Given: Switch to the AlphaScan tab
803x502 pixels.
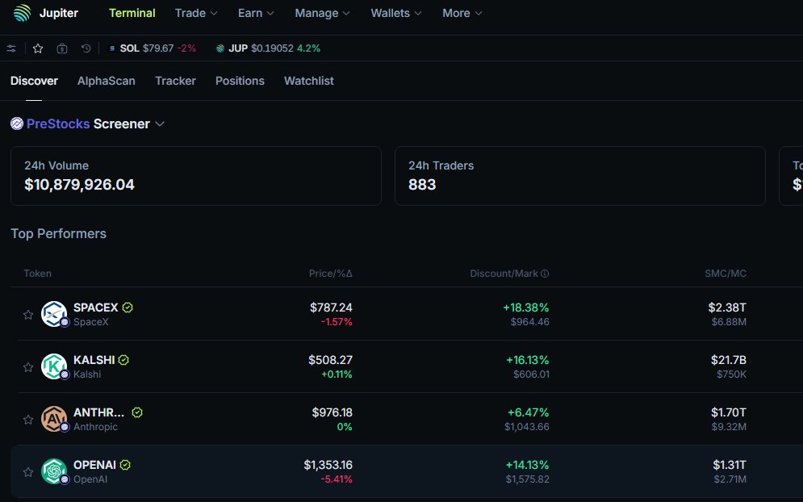Looking at the screenshot, I should coord(106,81).
